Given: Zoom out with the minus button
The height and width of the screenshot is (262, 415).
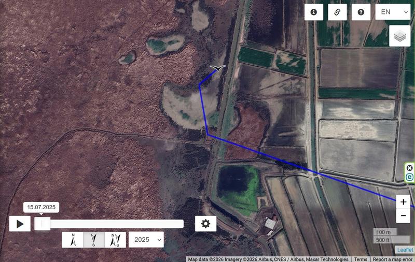Looking at the screenshot, I should point(403,216).
